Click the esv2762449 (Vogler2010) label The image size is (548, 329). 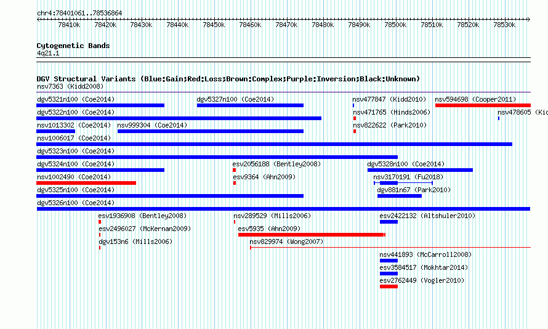[x=422, y=280]
